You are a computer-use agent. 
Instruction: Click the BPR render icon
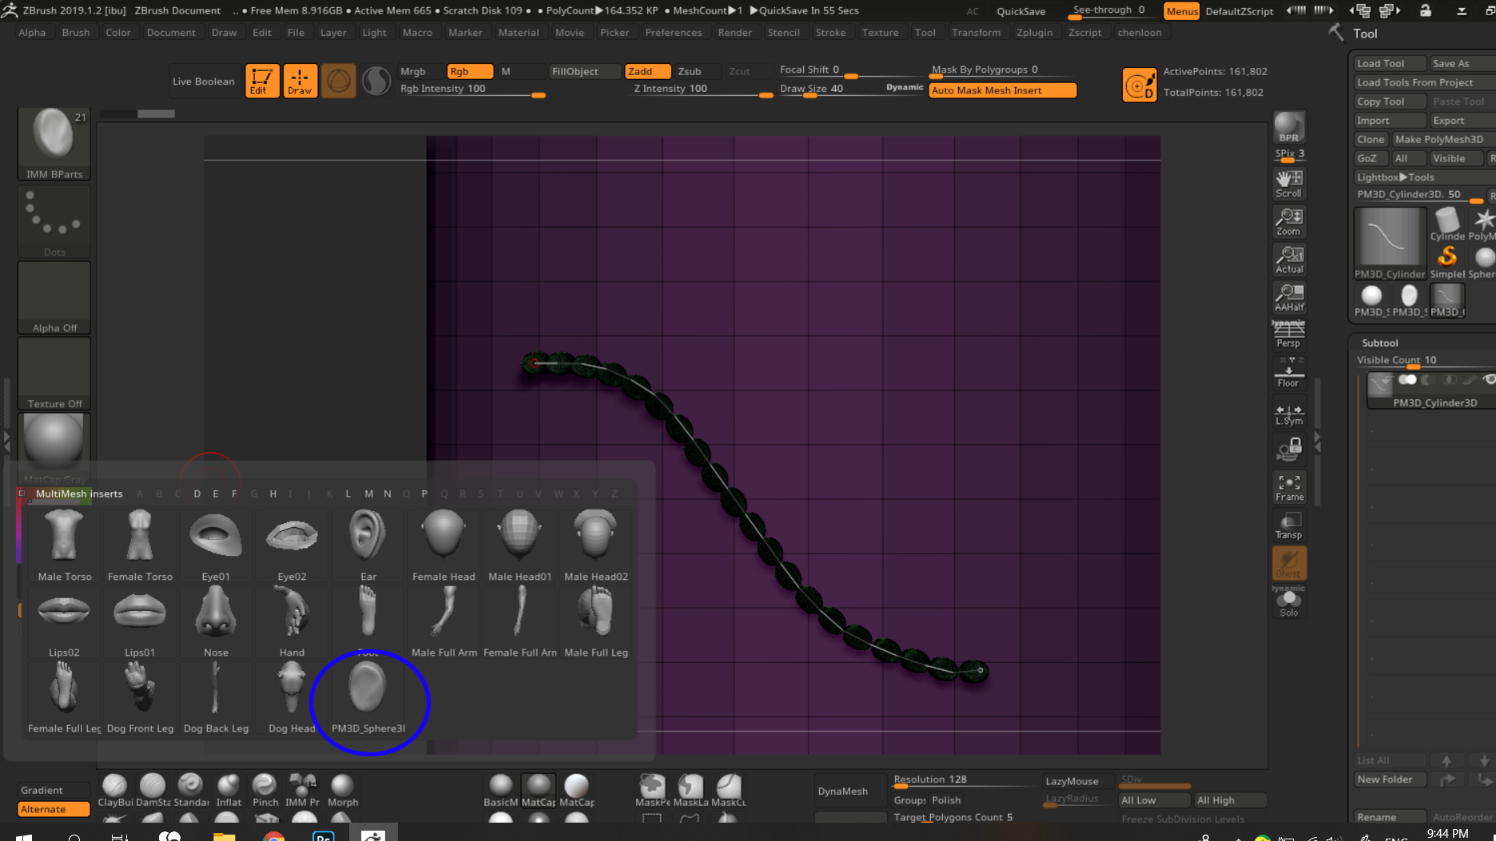[x=1288, y=128]
